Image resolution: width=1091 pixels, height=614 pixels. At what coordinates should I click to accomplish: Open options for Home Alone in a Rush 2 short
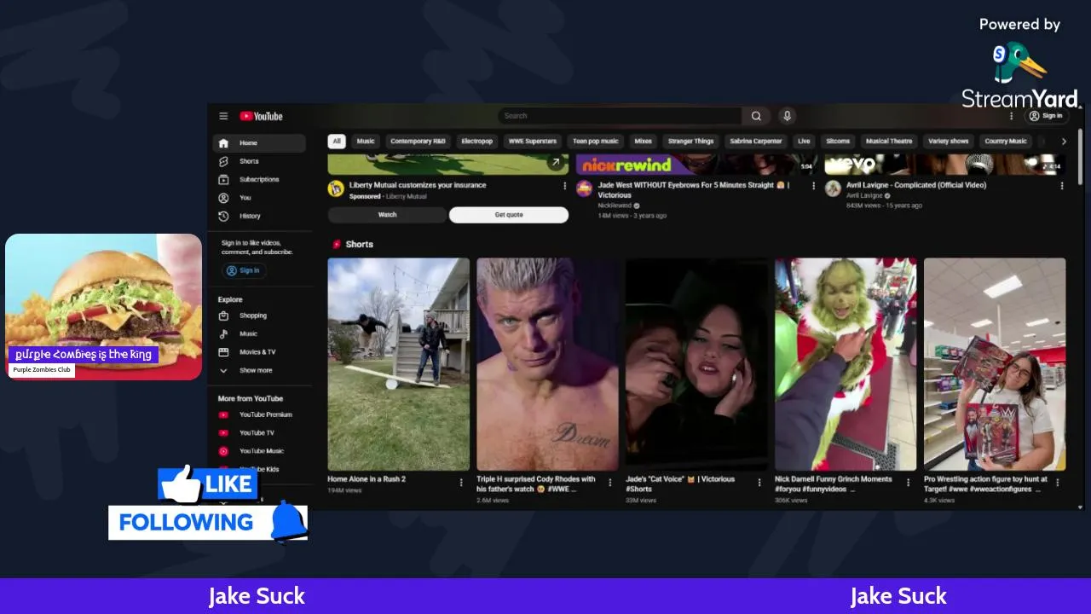click(461, 483)
